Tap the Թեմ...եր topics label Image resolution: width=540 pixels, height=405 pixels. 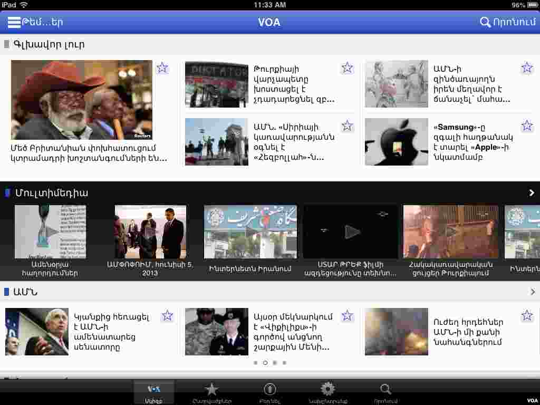42,22
